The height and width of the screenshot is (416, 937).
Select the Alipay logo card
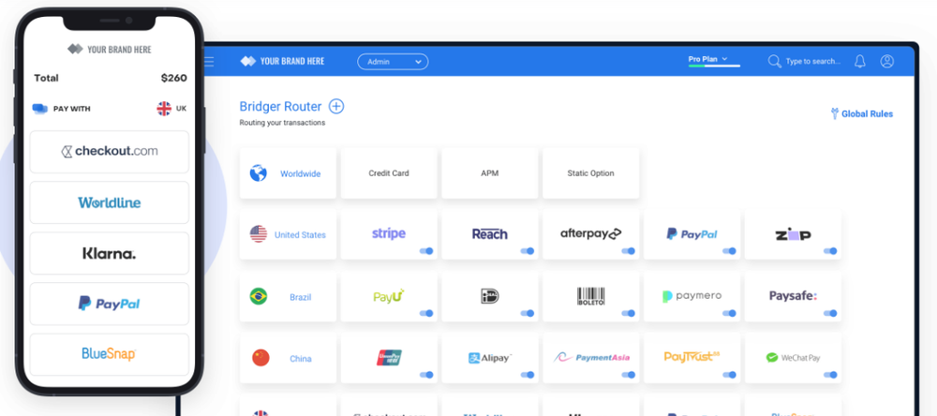point(490,357)
